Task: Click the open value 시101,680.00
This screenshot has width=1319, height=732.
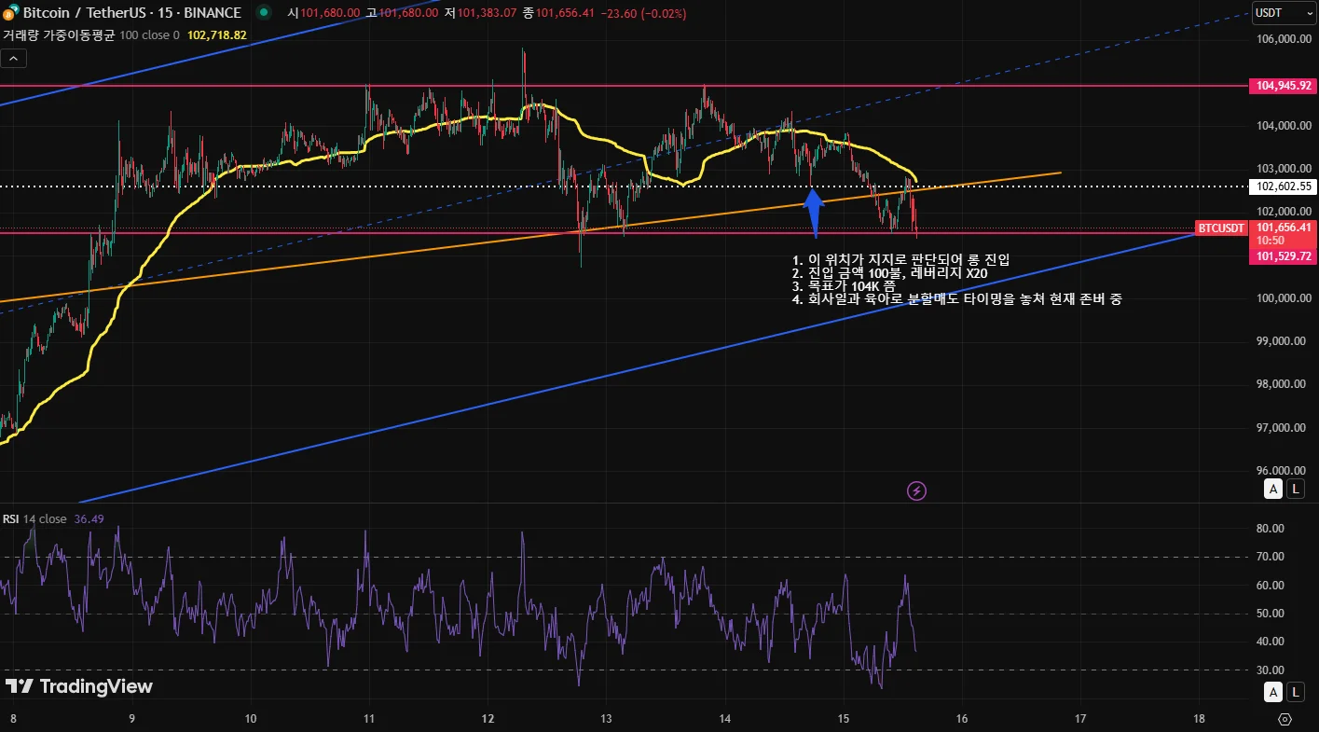Action: click(324, 13)
